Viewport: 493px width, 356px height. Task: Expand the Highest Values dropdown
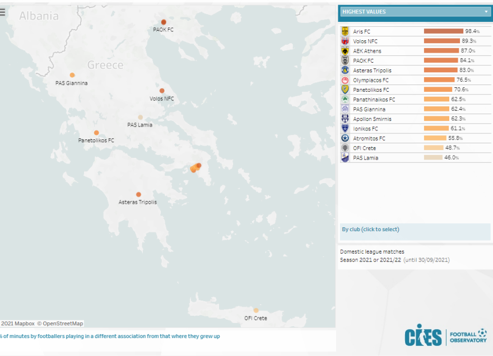pos(486,12)
